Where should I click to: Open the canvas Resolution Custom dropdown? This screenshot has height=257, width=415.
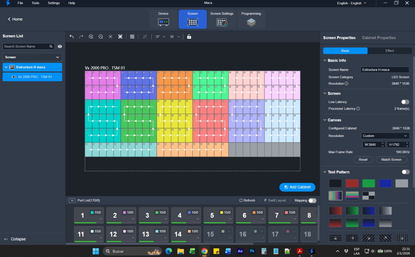click(385, 136)
